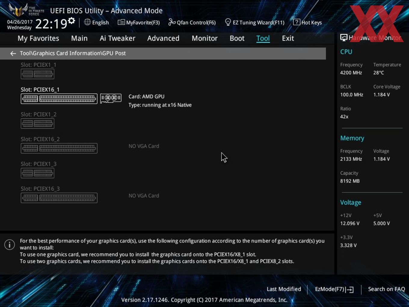
Task: Open the Boot tab
Action: 237,39
